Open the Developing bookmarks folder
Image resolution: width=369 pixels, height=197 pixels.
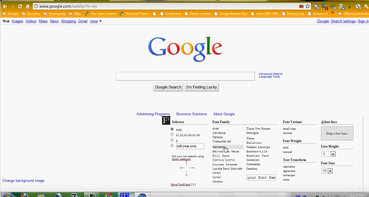(54, 14)
